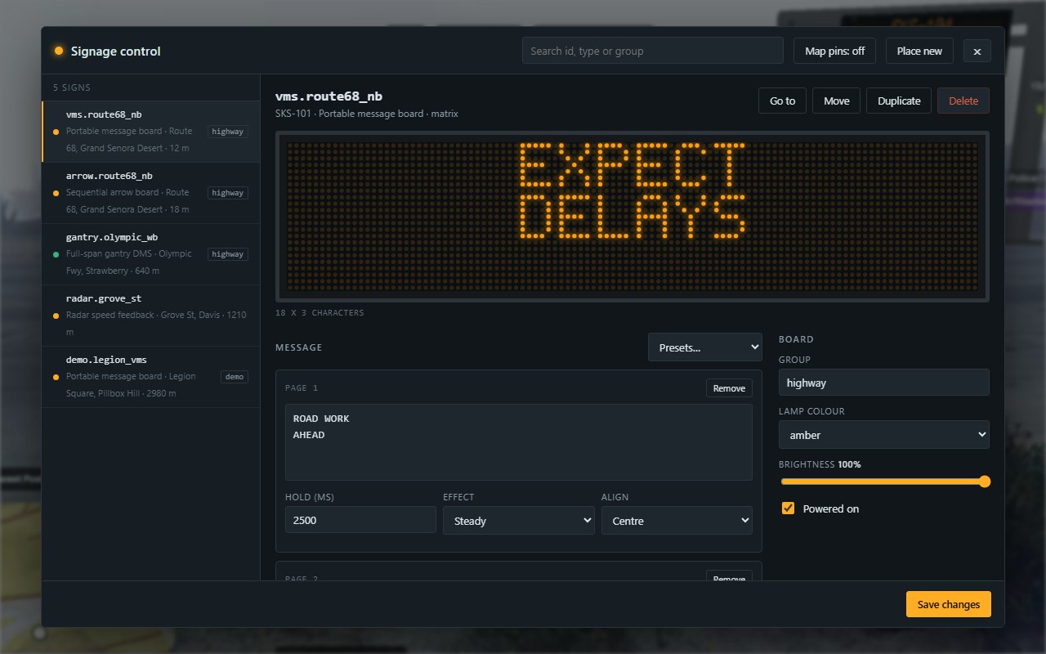Click the SKS-101 Portable message board subtitle
The image size is (1046, 654).
pyautogui.click(x=367, y=114)
